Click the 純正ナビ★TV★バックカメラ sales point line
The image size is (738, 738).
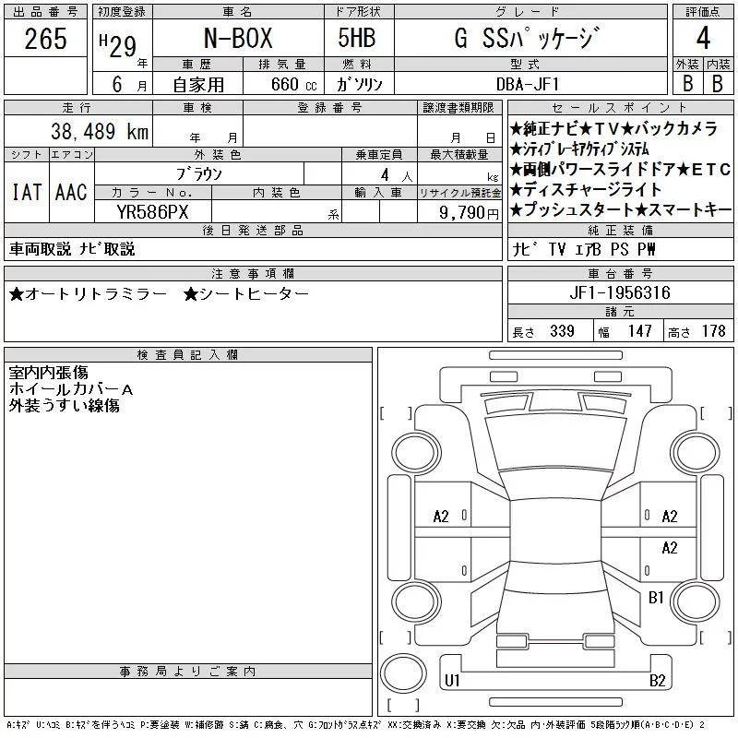pyautogui.click(x=613, y=128)
